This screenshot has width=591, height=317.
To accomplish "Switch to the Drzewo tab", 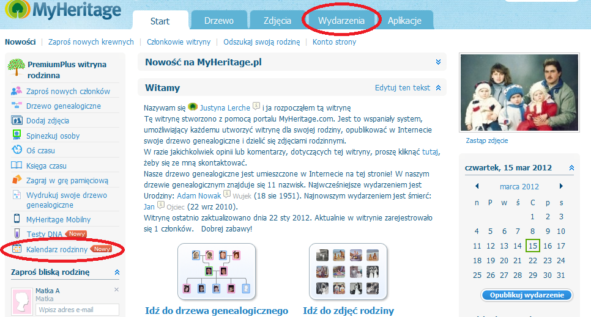I will point(219,21).
